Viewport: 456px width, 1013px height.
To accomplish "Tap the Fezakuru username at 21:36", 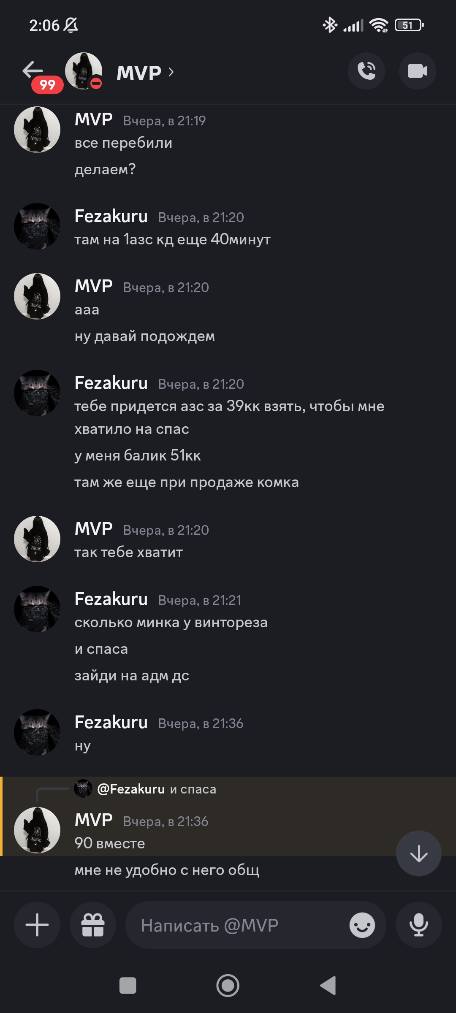I will pyautogui.click(x=111, y=722).
